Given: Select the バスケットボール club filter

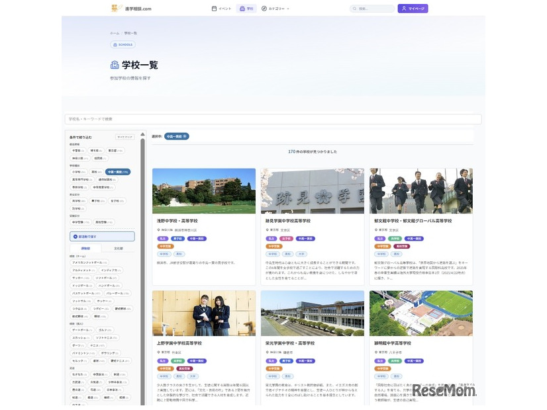Looking at the screenshot, I should pyautogui.click(x=86, y=293).
